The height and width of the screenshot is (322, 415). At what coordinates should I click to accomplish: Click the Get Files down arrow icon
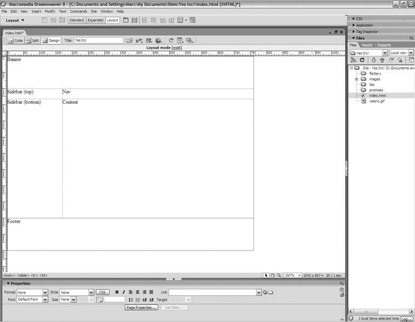pyautogui.click(x=373, y=60)
